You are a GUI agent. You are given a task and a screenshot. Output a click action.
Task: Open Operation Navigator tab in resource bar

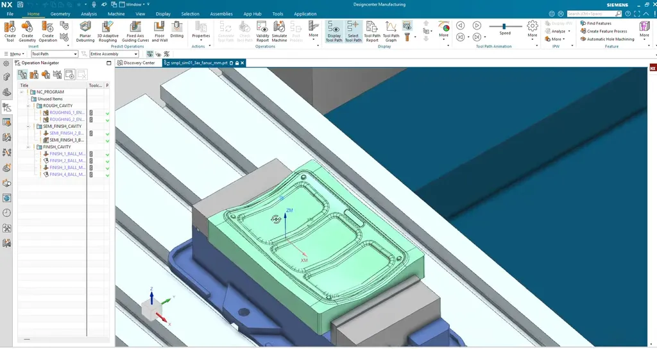click(x=6, y=108)
